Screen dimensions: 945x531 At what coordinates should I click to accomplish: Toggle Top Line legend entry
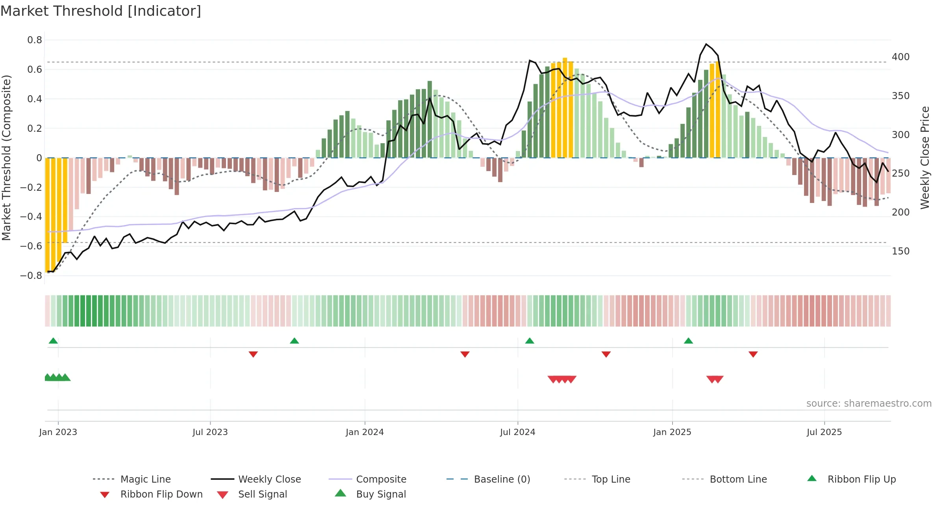[x=597, y=479]
